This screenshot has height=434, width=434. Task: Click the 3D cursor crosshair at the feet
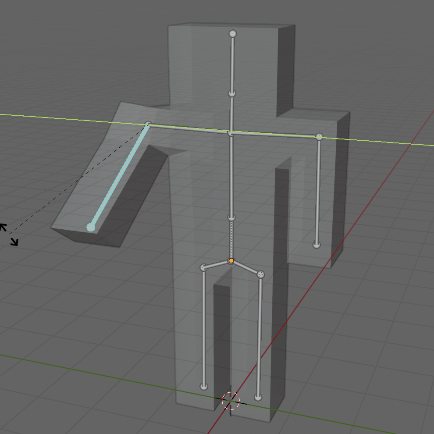coord(231,401)
